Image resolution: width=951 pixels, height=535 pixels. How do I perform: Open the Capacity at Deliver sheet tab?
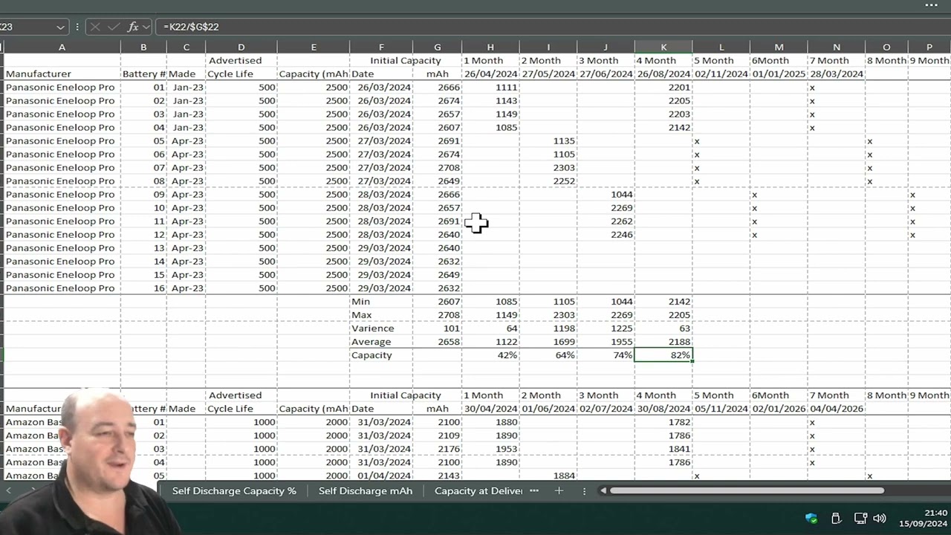478,490
